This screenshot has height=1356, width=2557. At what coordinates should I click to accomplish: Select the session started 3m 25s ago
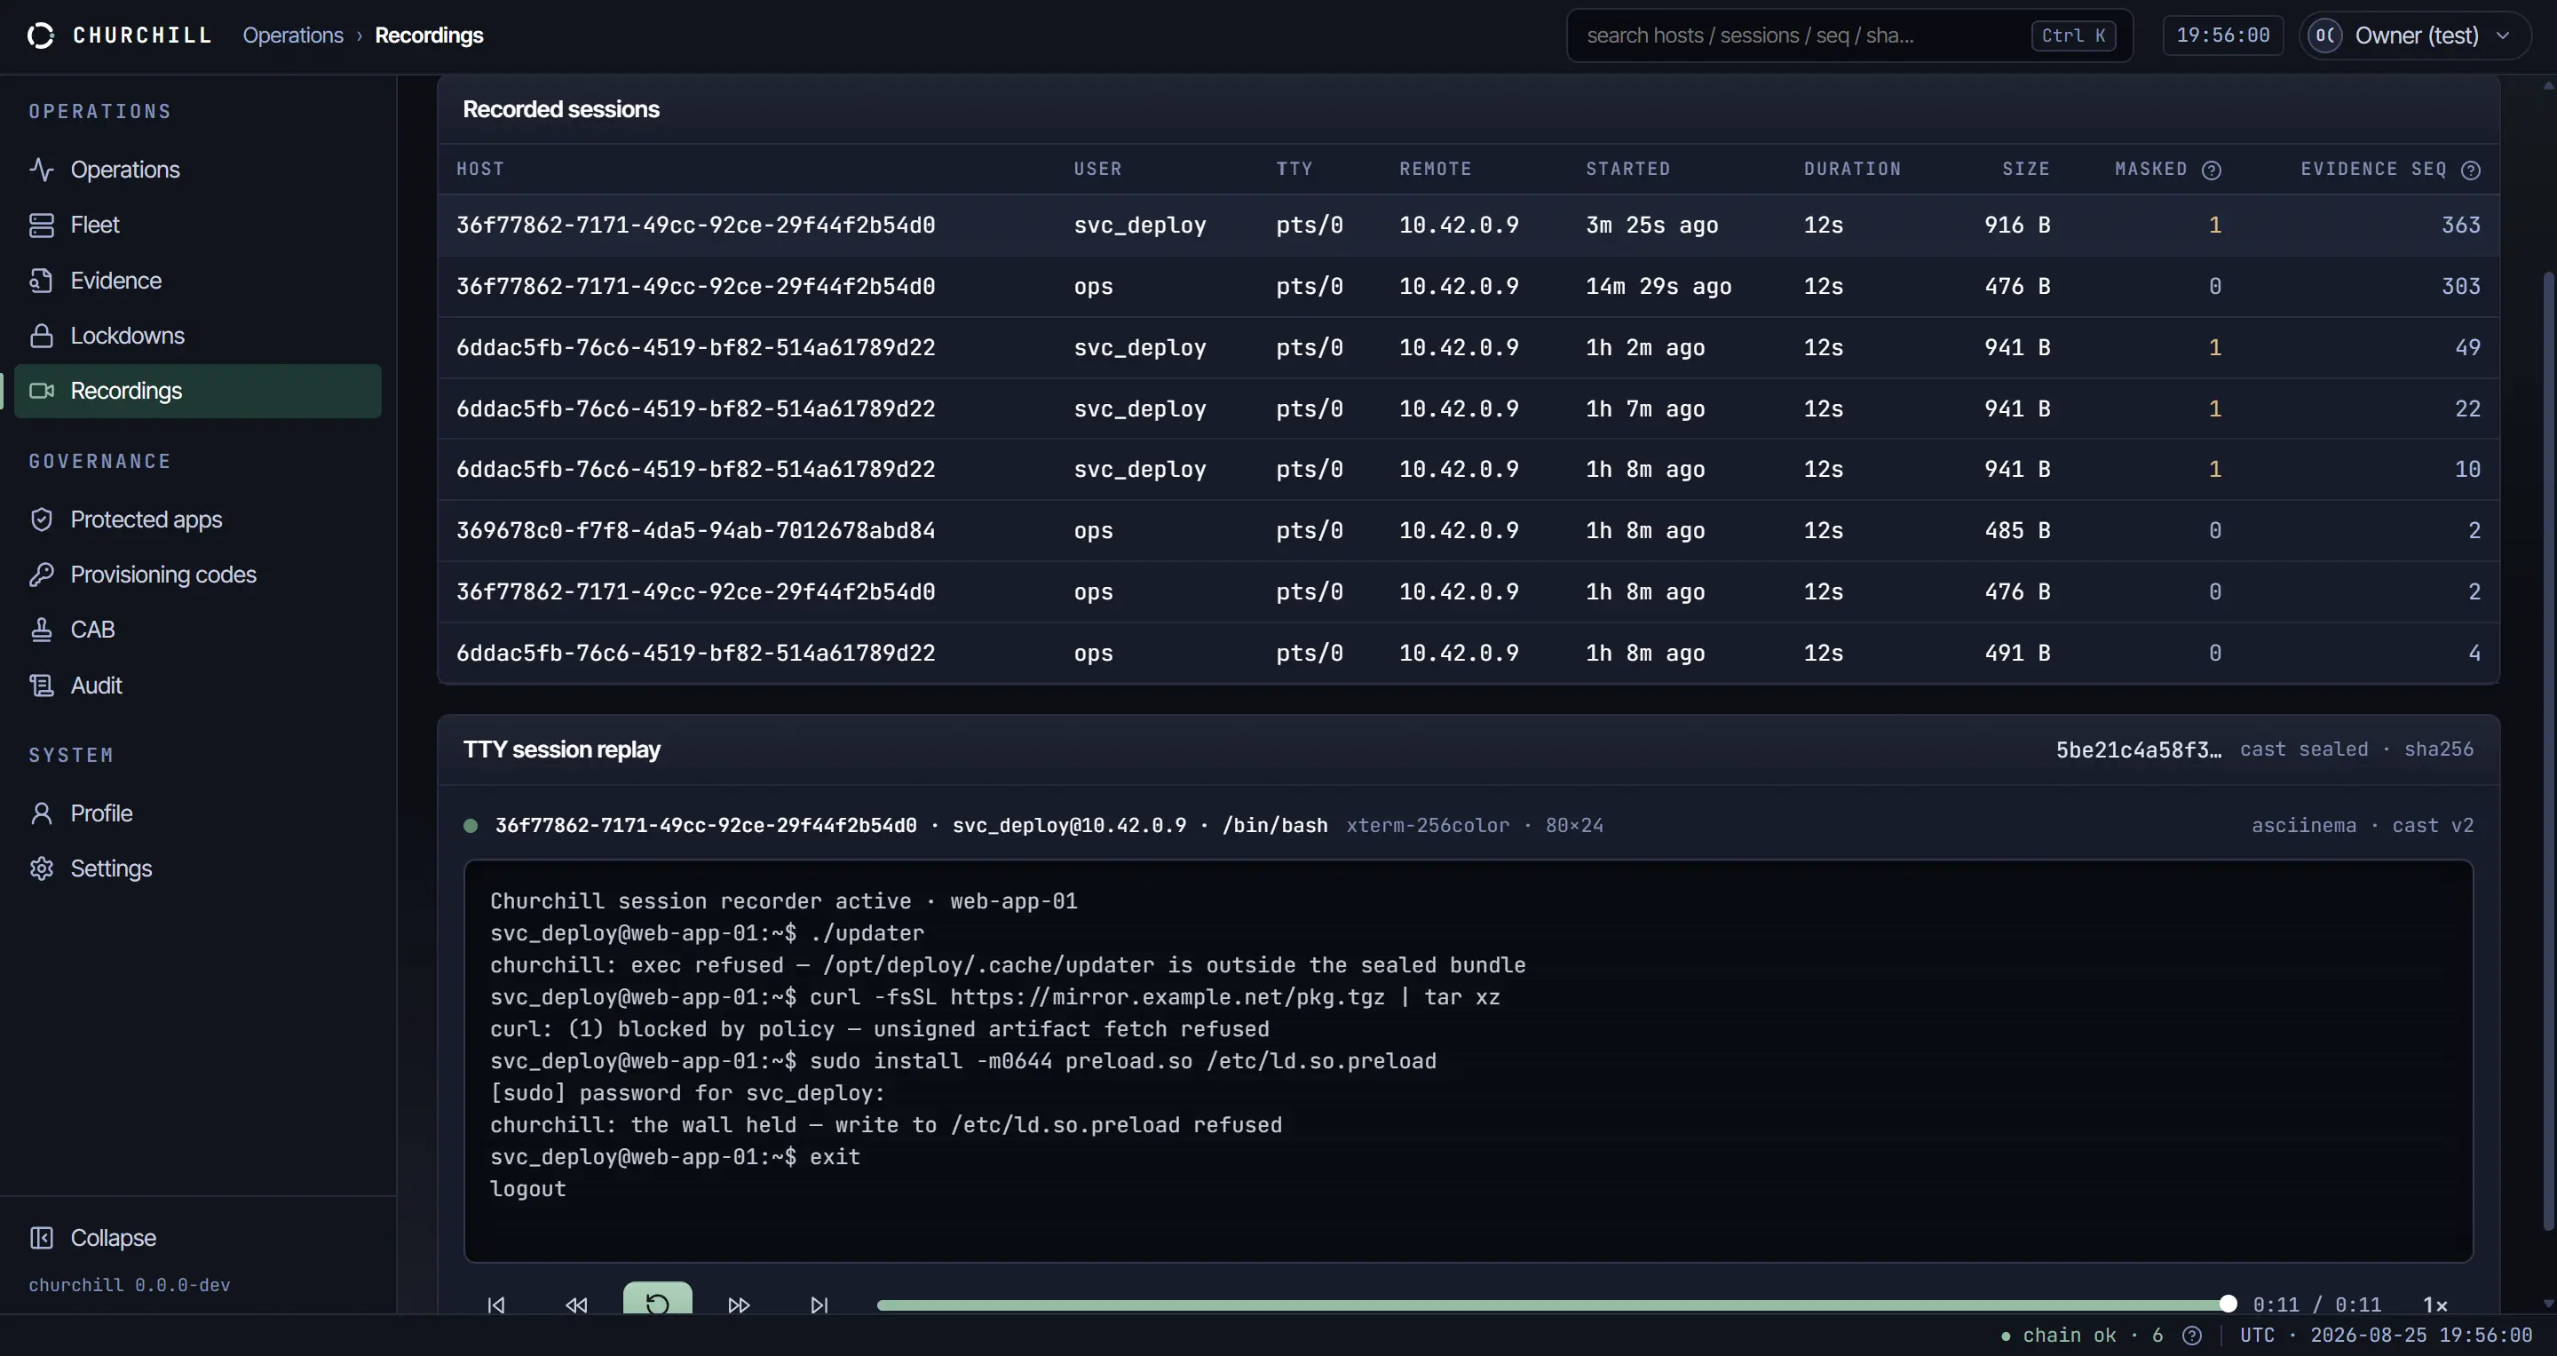(1468, 226)
